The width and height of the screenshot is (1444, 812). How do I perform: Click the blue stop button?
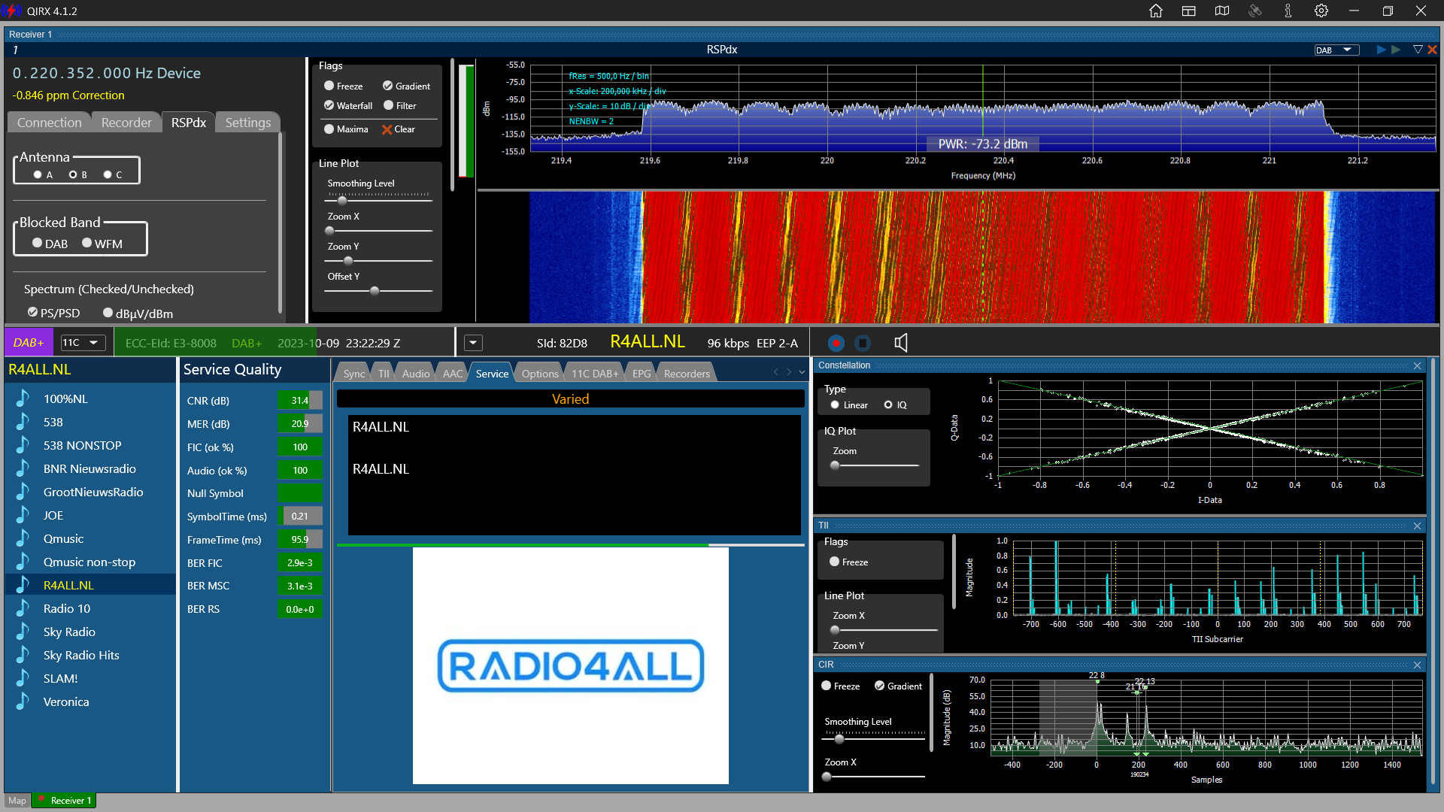[863, 343]
